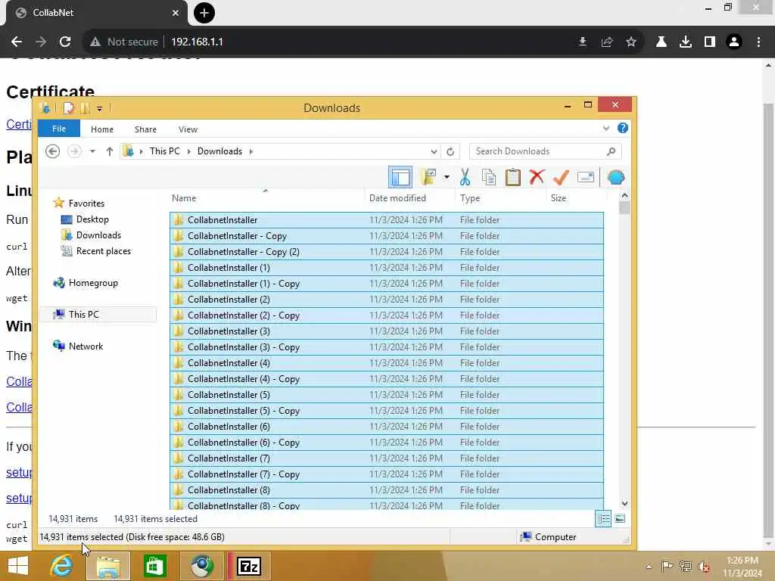Open 7-Zip from the taskbar

(x=248, y=566)
